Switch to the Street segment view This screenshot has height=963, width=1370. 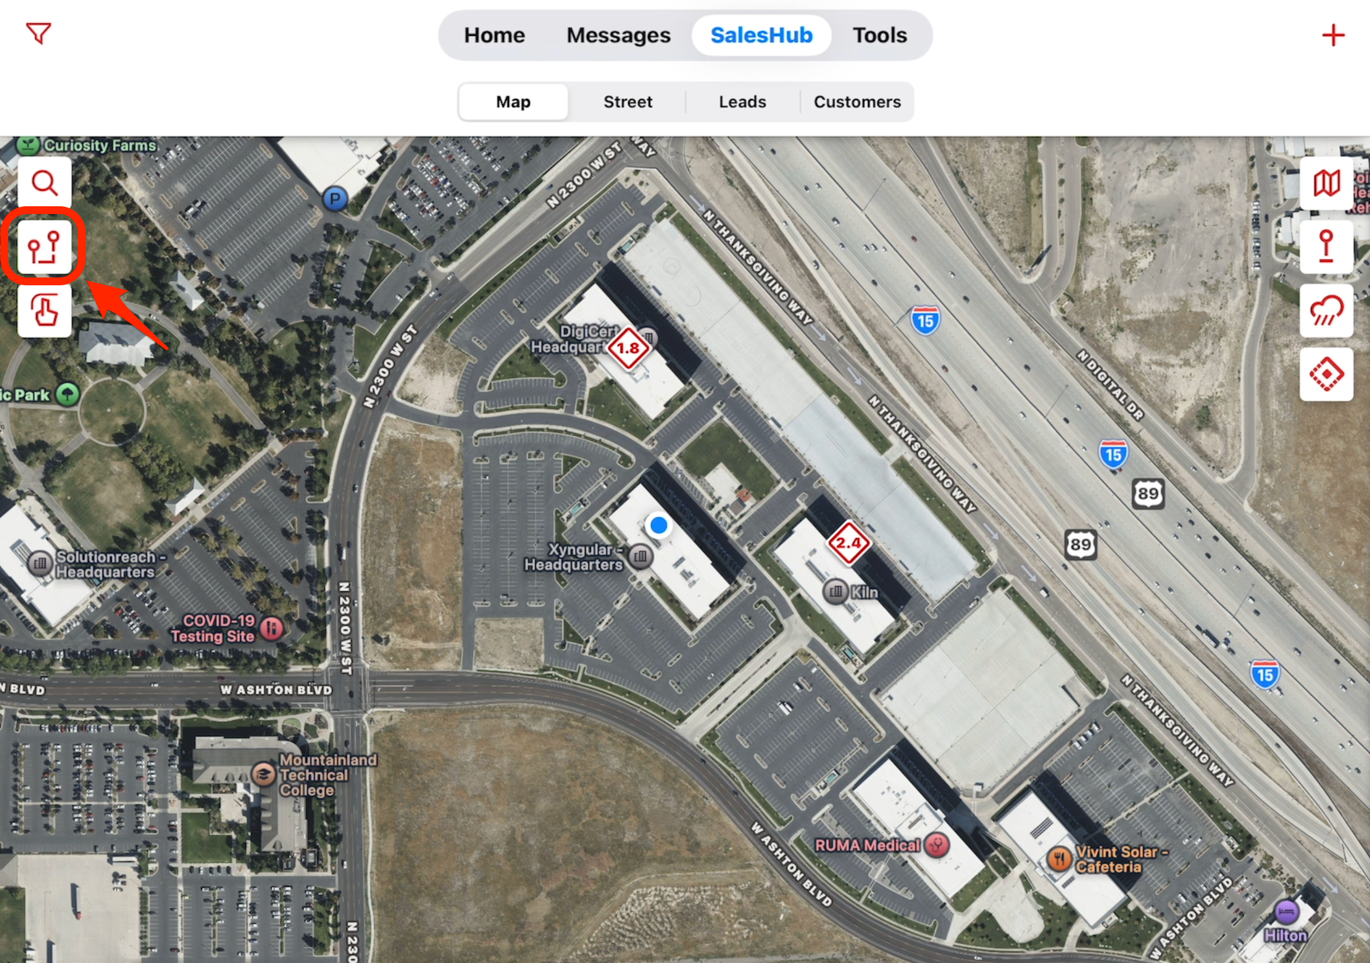[x=628, y=102]
